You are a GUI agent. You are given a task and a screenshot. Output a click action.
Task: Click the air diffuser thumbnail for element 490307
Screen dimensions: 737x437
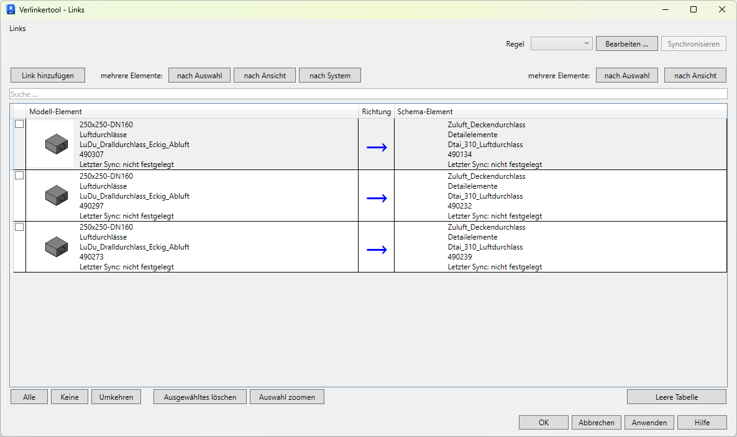tap(56, 144)
